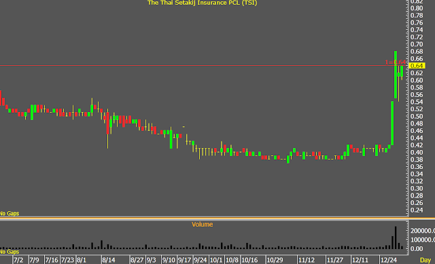Viewport: 435px width, 264px height.
Task: Select the 7/23 date on time axis
Action: pos(67,261)
